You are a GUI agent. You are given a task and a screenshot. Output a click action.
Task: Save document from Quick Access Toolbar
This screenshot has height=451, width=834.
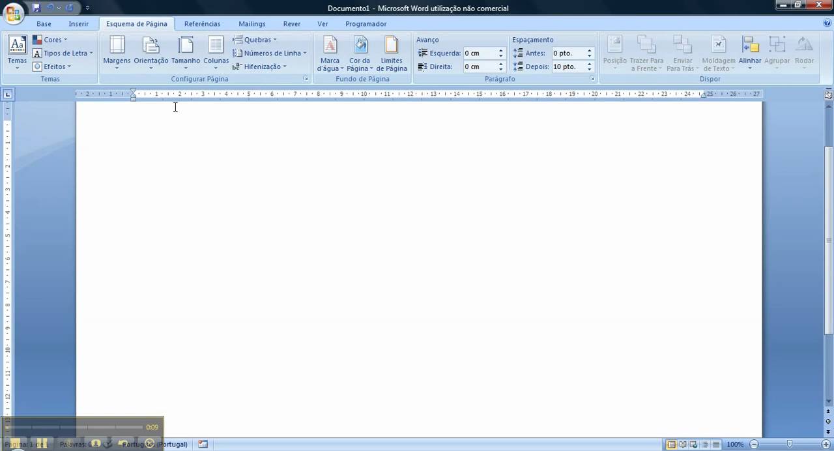[36, 8]
